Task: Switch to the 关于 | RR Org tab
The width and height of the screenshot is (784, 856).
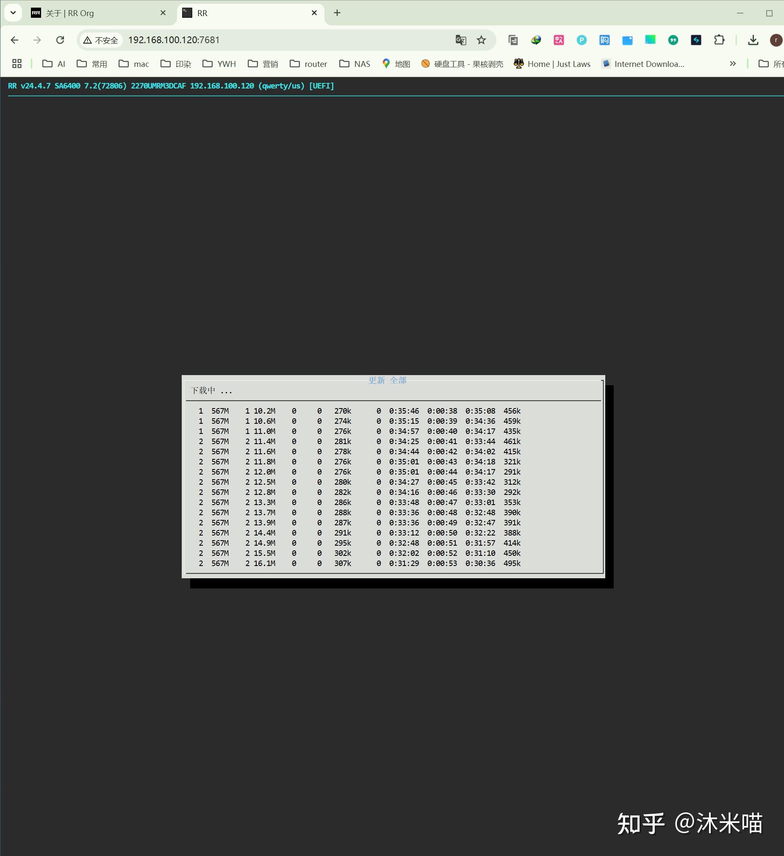Action: click(x=85, y=13)
